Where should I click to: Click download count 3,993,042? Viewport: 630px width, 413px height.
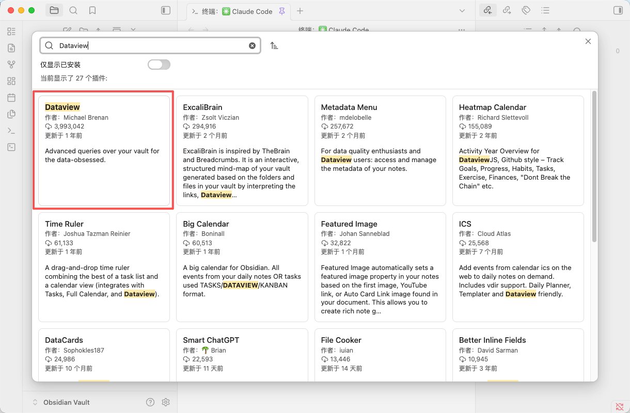tap(69, 126)
